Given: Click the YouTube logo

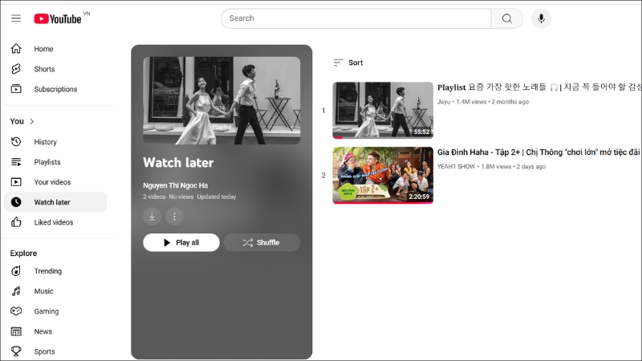Looking at the screenshot, I should [58, 18].
